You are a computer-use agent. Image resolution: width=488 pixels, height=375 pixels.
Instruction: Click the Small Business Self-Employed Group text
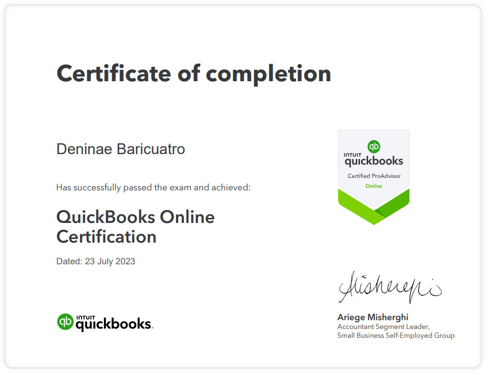coord(396,335)
